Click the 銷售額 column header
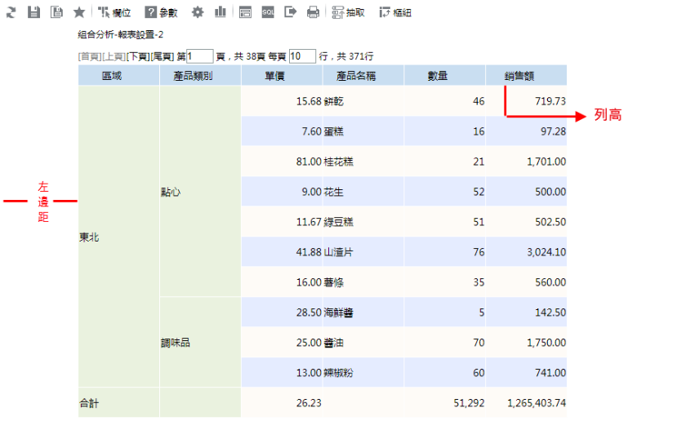 519,76
